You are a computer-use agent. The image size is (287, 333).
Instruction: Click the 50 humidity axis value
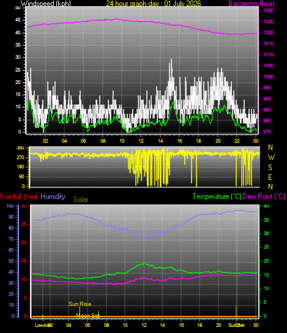click(11, 261)
